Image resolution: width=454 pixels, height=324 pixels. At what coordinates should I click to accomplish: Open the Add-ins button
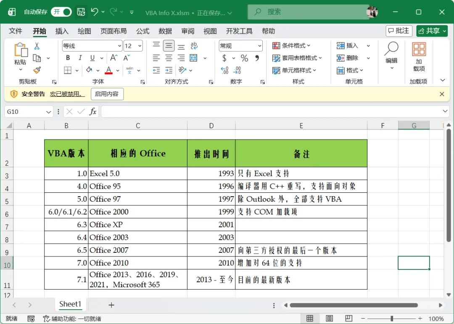coord(419,57)
